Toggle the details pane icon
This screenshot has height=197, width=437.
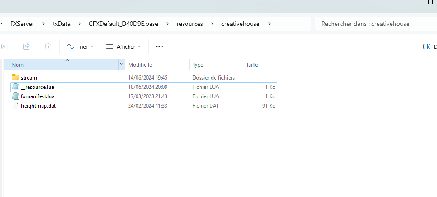[427, 46]
